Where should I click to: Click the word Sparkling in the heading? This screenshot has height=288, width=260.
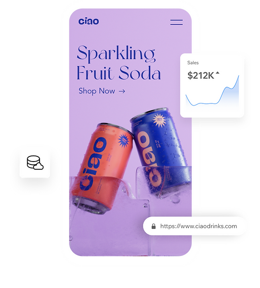(x=116, y=53)
